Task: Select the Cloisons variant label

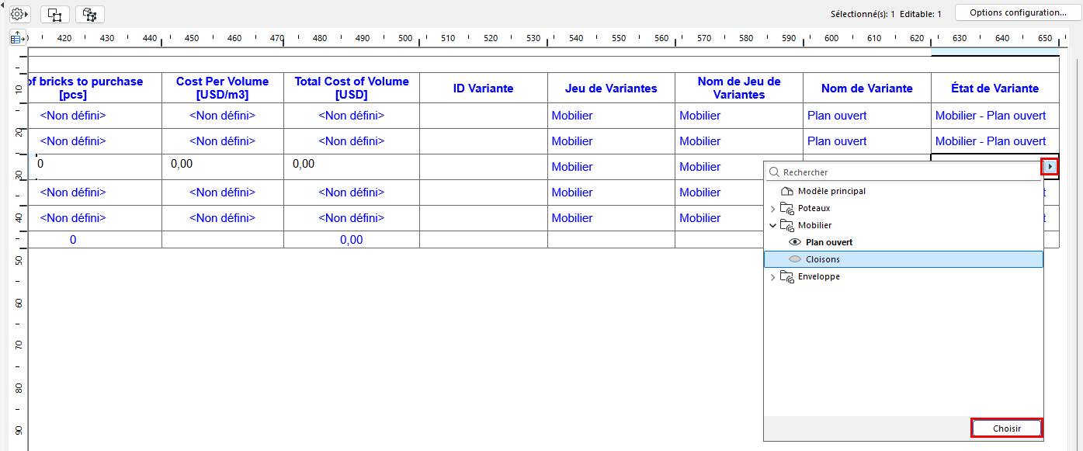Action: 823,259
